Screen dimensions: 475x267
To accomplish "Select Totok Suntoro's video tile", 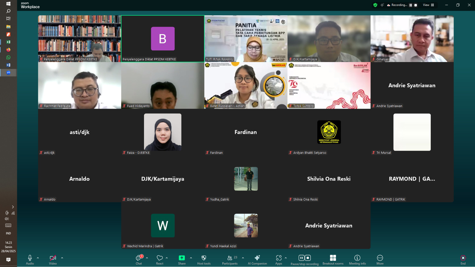I will 329,85.
